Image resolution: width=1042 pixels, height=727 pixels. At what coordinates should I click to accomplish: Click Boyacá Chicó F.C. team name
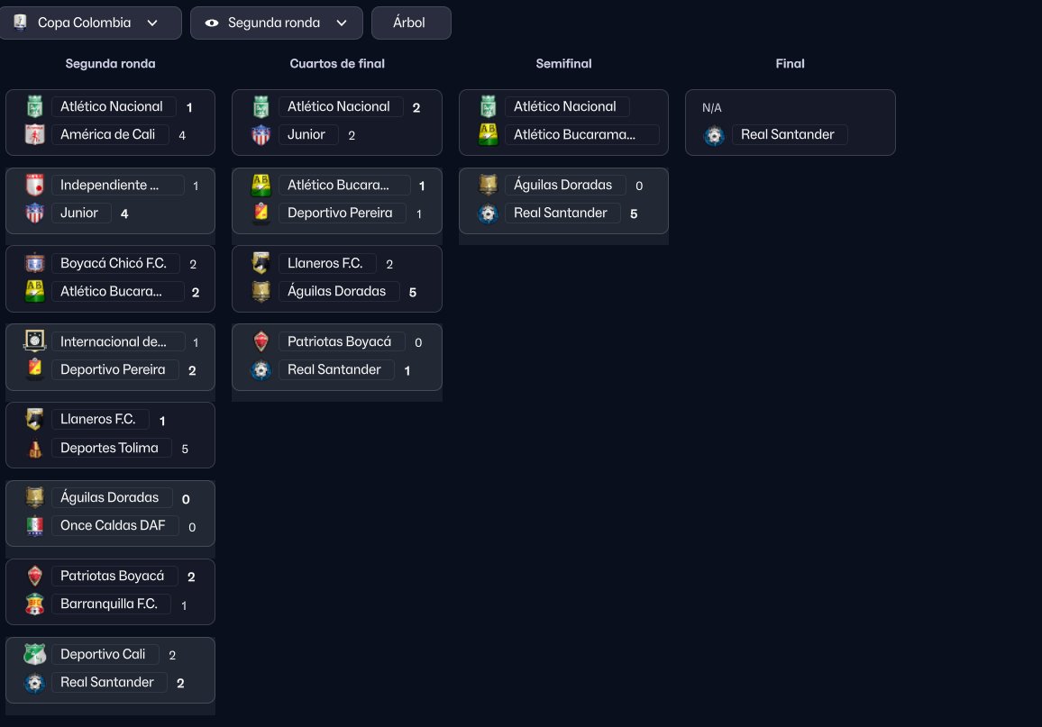[114, 263]
